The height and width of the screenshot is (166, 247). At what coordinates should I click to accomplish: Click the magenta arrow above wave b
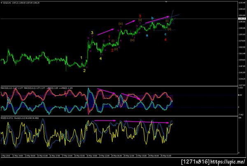[x=157, y=20]
